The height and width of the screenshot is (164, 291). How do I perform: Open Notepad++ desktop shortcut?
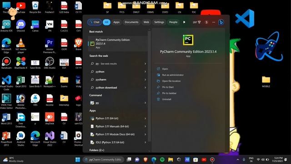pyautogui.click(x=50, y=82)
